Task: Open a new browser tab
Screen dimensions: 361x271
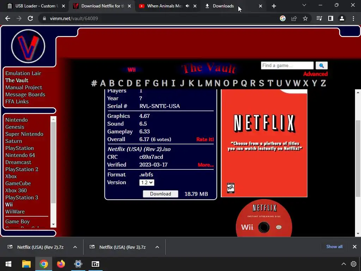Action: click(274, 6)
